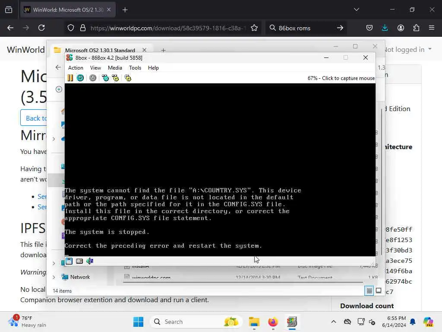Send Ctrl+Alt+Del via 86Box toolbar icon
This screenshot has height=332, width=442.
[x=105, y=78]
